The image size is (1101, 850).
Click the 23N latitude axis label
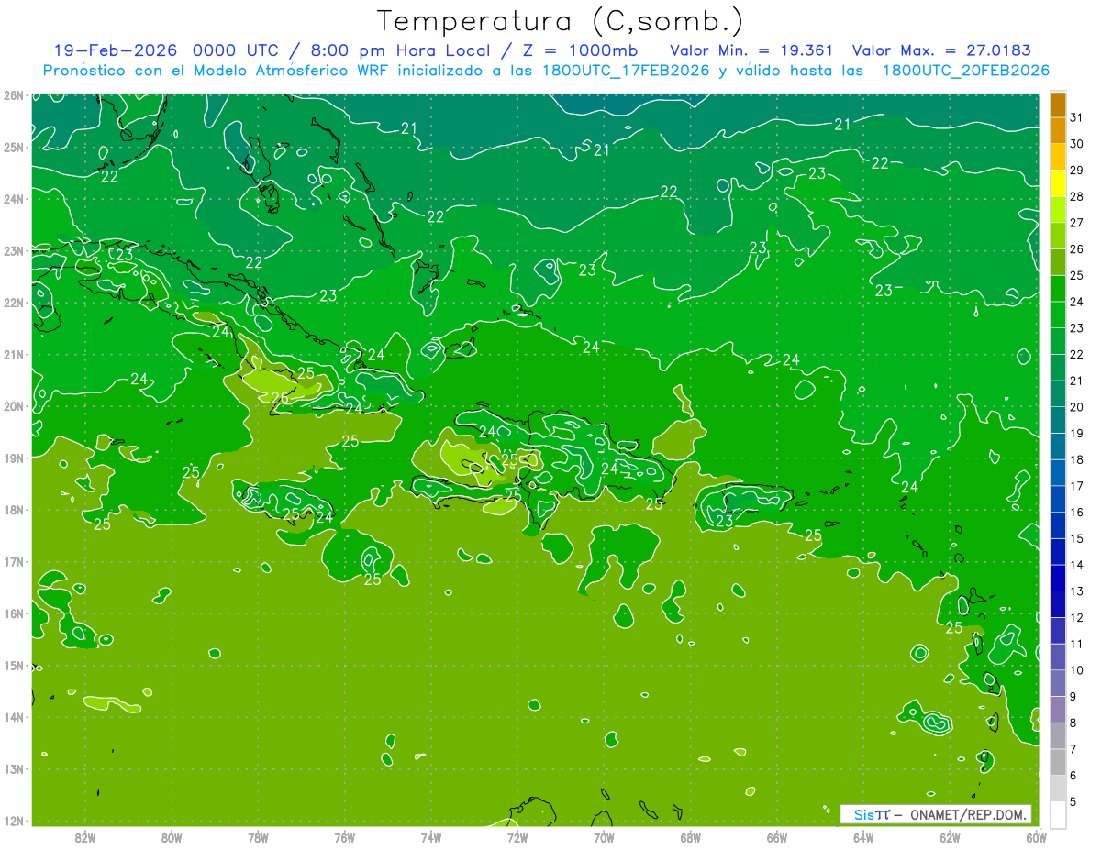(x=13, y=250)
